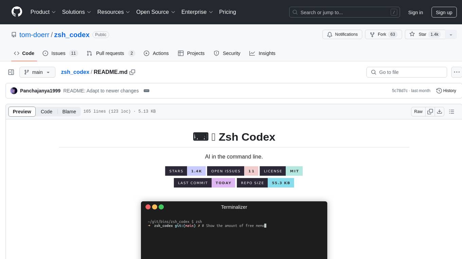Toggle the file tree side panel
The image size is (462, 259).
pyautogui.click(x=11, y=72)
